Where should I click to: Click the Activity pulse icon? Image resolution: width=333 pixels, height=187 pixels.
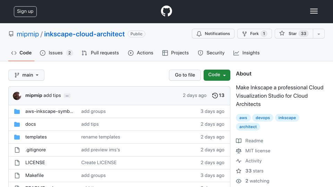(239, 161)
